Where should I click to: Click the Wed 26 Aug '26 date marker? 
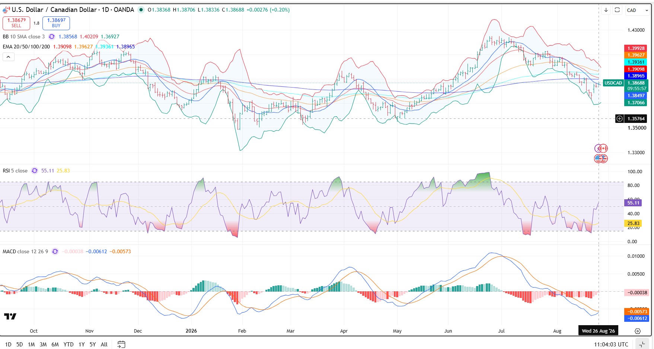598,331
